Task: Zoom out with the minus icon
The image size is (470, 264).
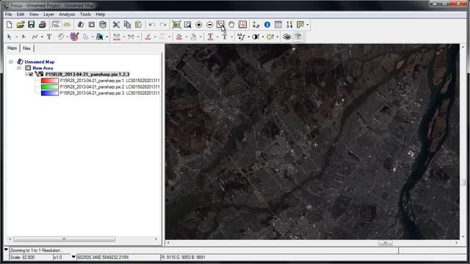Action: pos(209,24)
